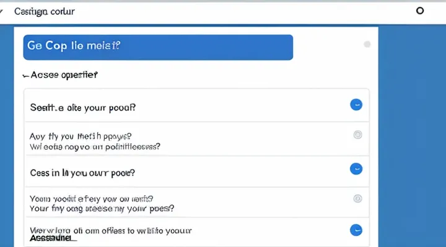446x247 pixels.
Task: Select the gray radio on 'Aay tly you' row
Action: coord(357,135)
